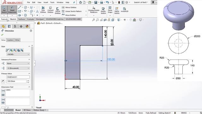Viewport: 202px width, 114px height.
Task: Click the value spinner arrows
Action: click(28, 81)
